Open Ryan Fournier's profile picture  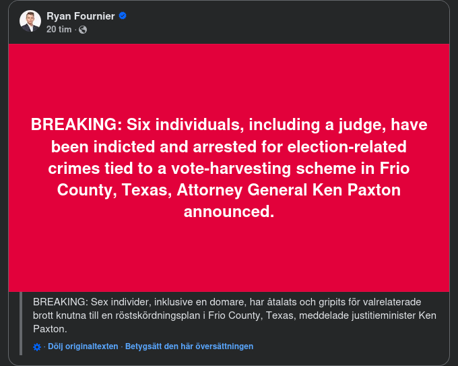[x=30, y=22]
